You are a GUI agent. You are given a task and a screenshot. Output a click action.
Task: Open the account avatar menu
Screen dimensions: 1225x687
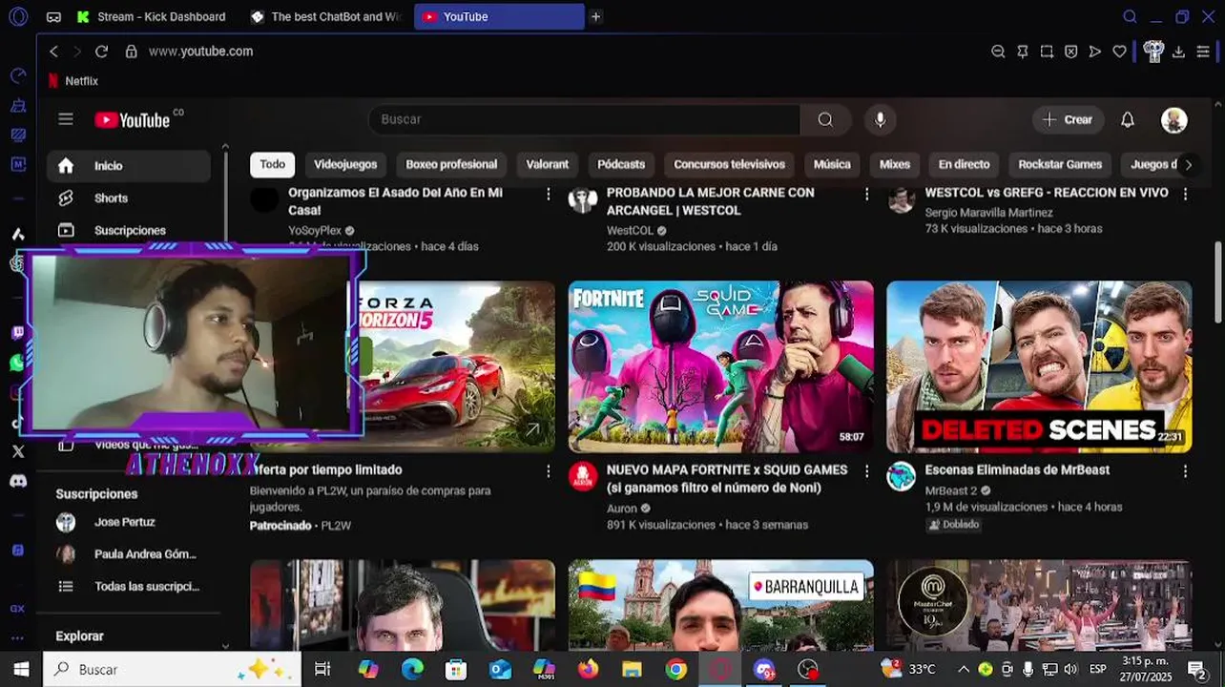click(1174, 119)
